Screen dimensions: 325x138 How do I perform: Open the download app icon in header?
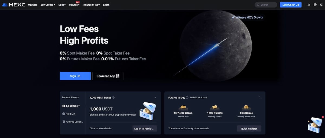point(309,5)
